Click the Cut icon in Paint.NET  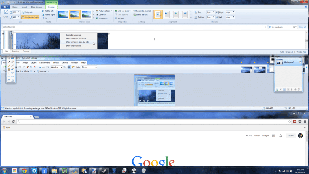pos(20,67)
